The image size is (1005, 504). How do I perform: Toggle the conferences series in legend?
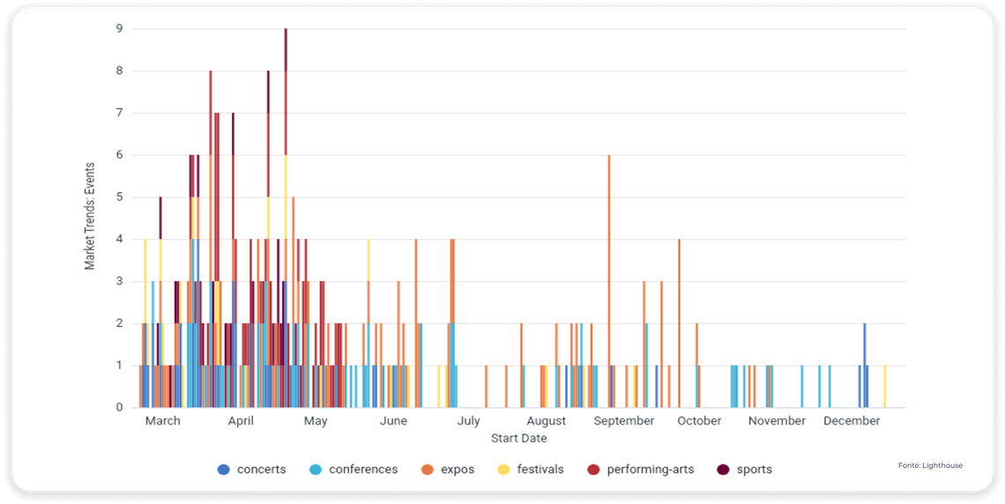[x=354, y=470]
